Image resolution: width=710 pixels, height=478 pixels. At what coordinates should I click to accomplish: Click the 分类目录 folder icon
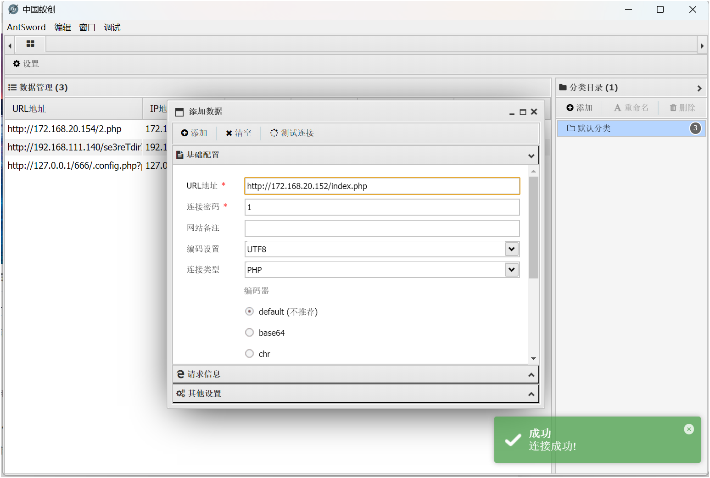coord(563,87)
